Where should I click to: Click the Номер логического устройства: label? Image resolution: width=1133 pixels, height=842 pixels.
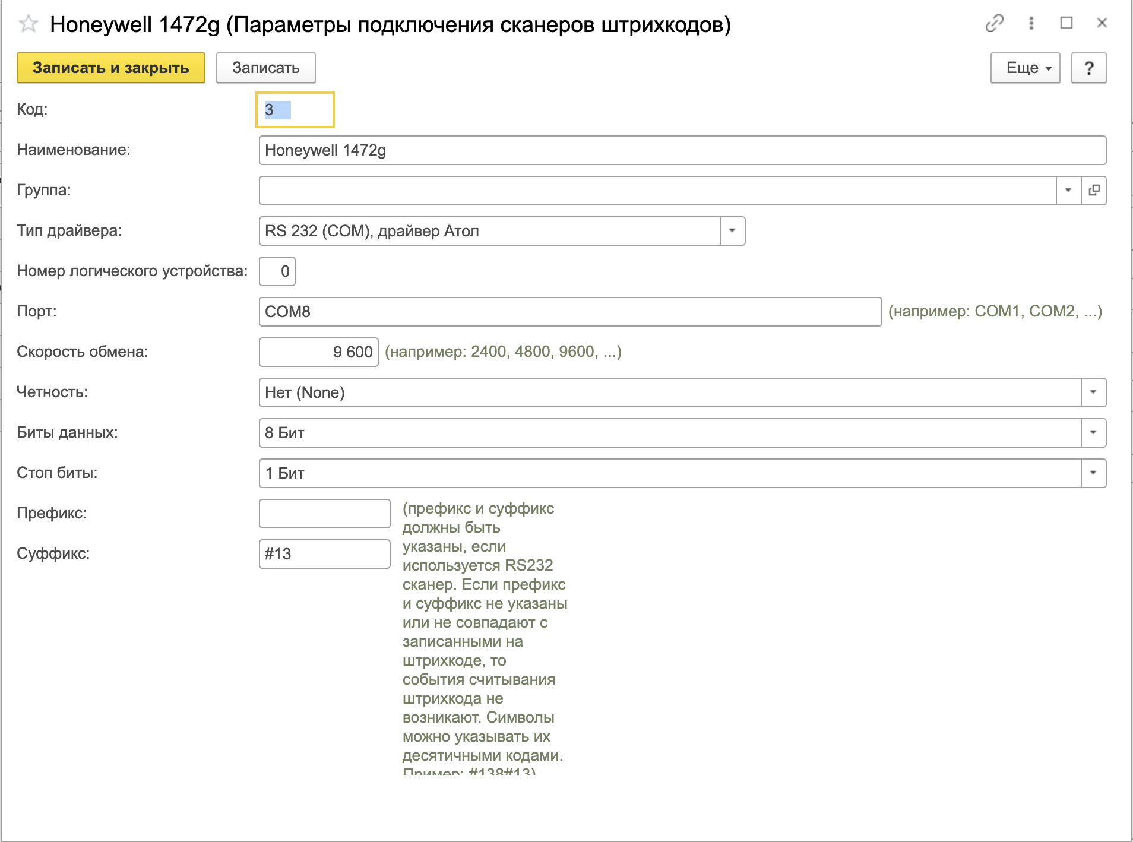132,271
